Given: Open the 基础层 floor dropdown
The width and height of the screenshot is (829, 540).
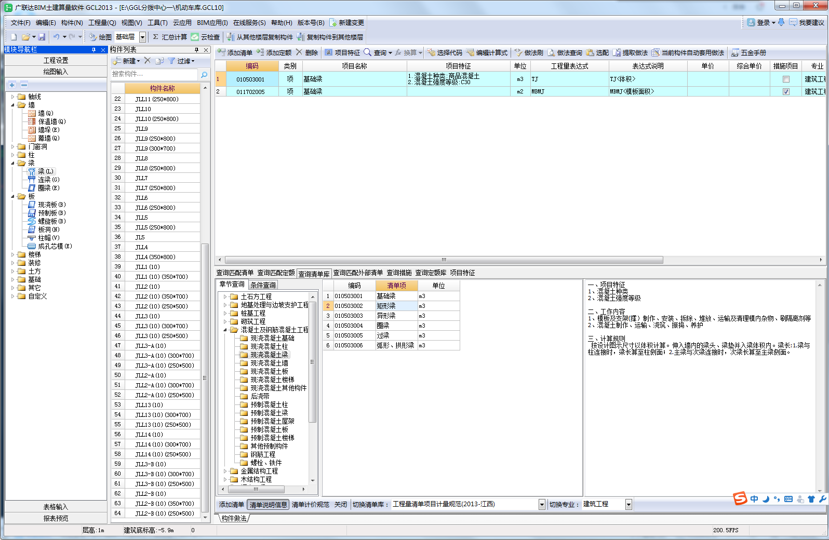Looking at the screenshot, I should pyautogui.click(x=142, y=37).
